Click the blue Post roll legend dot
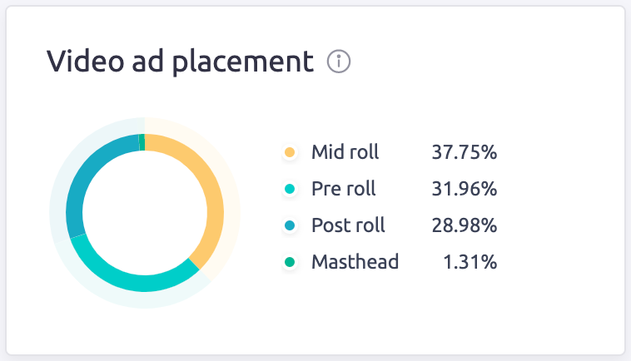 click(x=290, y=225)
